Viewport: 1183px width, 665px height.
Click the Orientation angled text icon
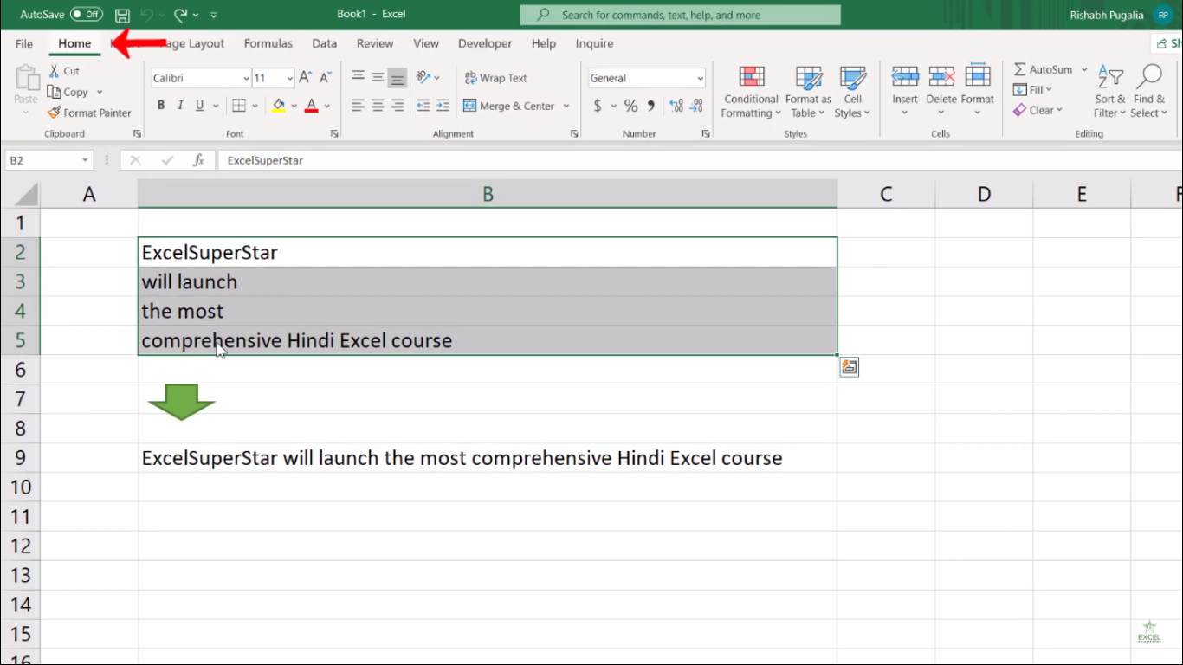coord(423,78)
